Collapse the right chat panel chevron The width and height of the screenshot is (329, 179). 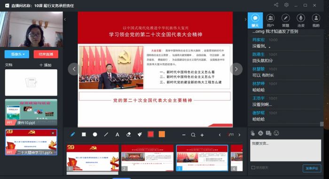[x=245, y=20]
